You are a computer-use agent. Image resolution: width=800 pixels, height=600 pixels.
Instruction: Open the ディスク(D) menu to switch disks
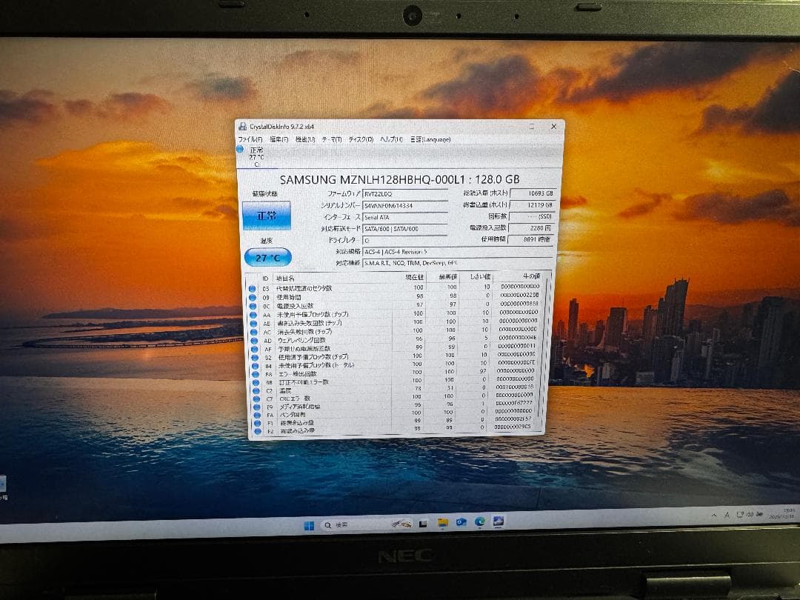pyautogui.click(x=361, y=139)
